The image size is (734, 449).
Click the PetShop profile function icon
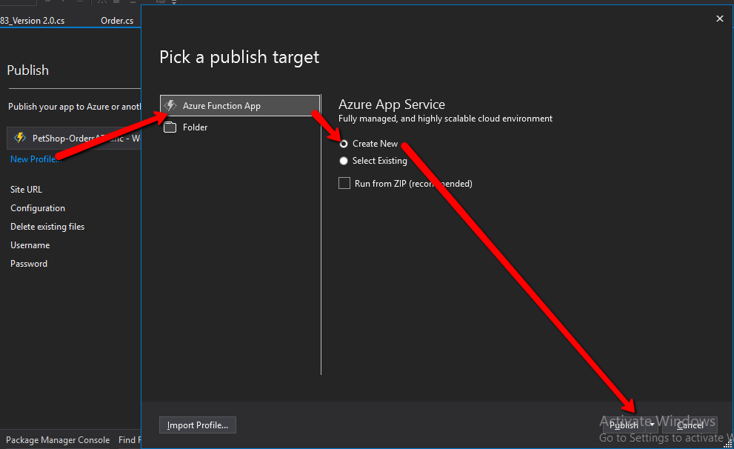(20, 138)
